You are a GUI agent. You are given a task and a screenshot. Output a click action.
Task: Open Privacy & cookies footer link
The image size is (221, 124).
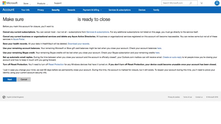coord(174,97)
